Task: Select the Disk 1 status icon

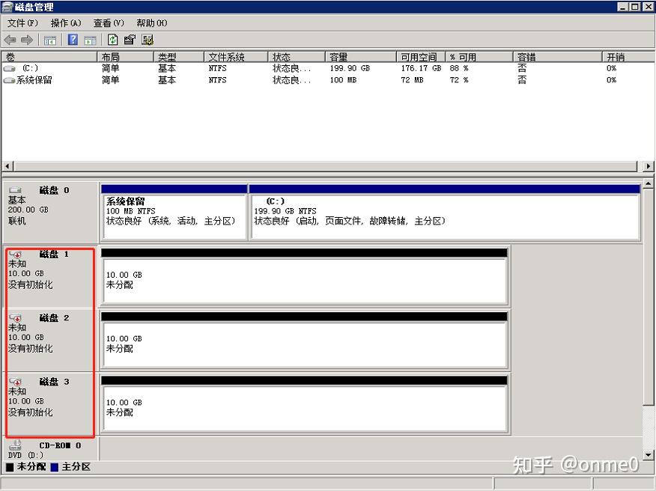Action: [16, 254]
